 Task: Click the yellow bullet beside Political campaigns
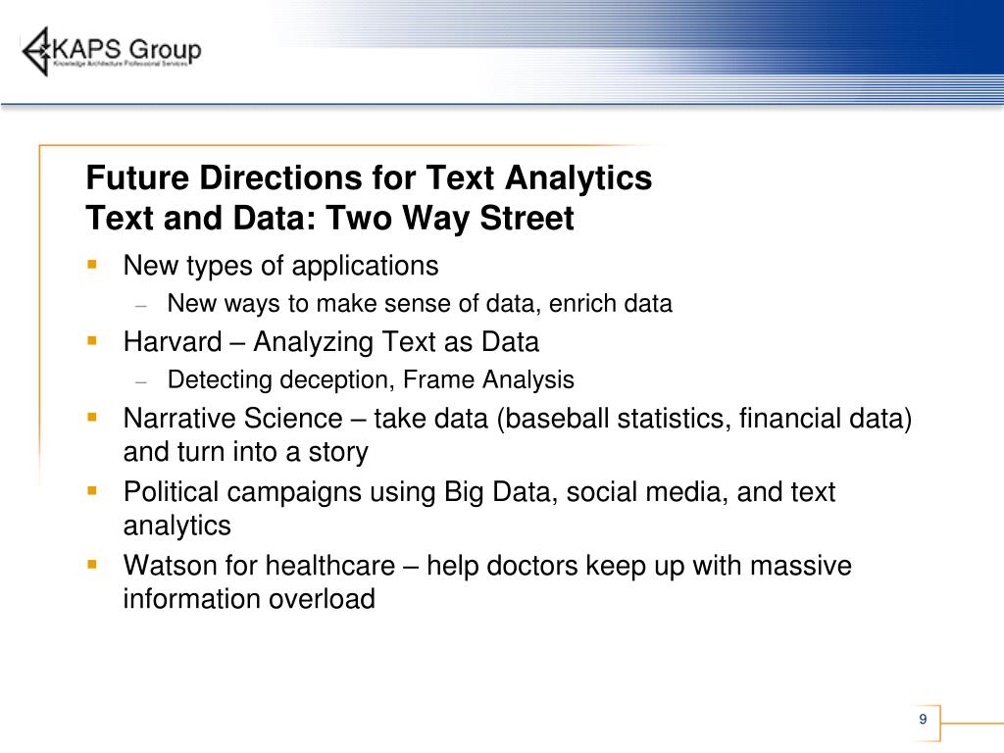pyautogui.click(x=91, y=490)
